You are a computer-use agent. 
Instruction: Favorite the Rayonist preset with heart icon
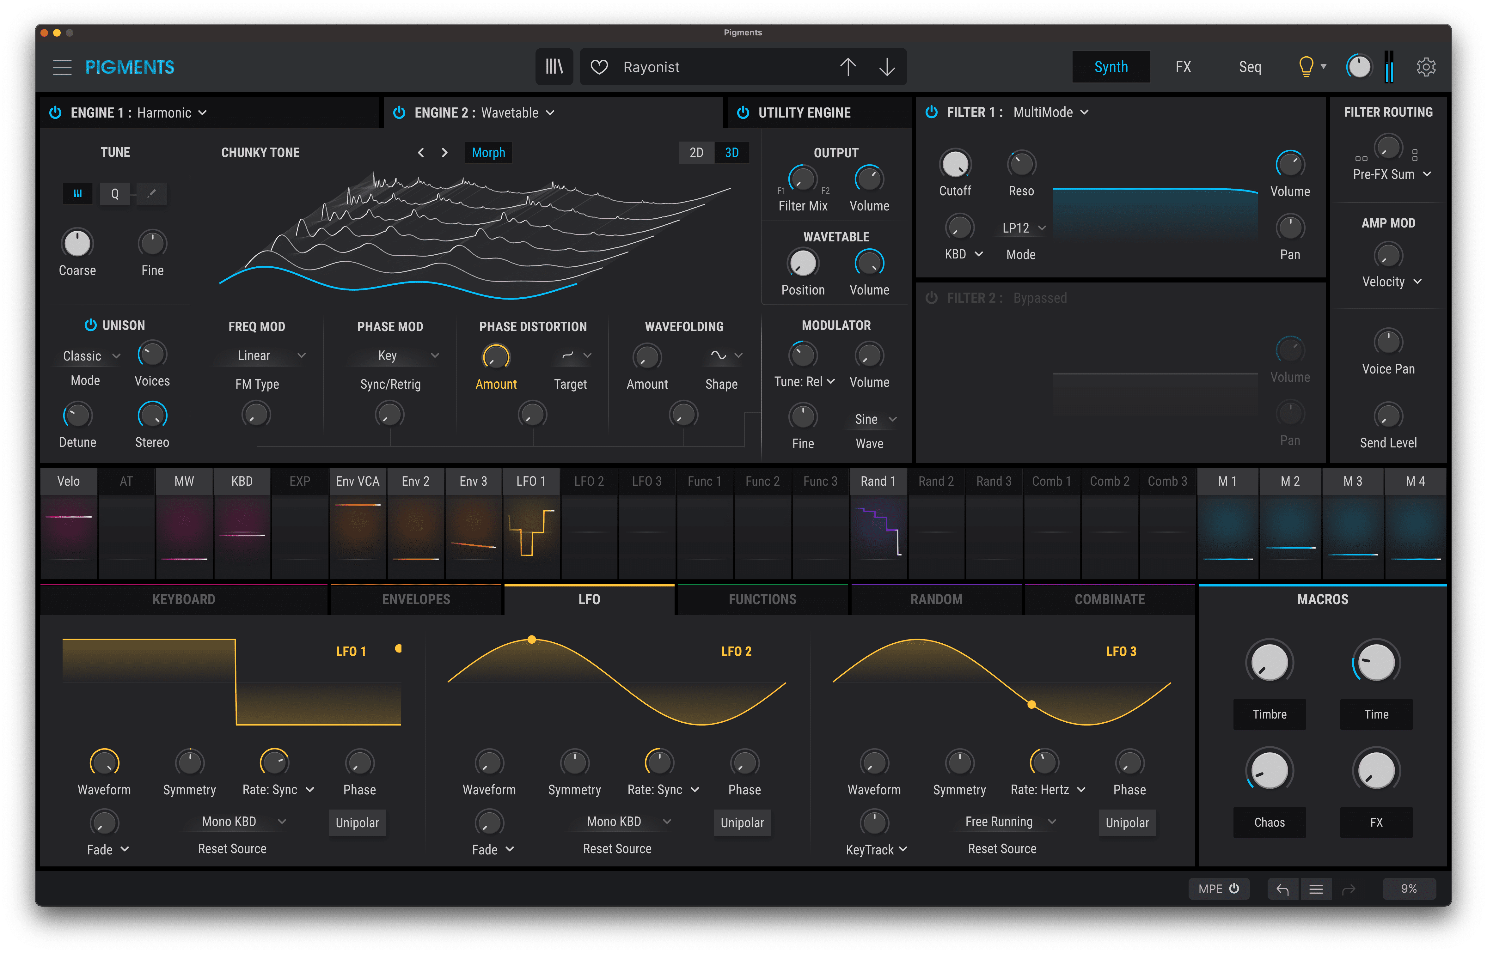click(599, 67)
